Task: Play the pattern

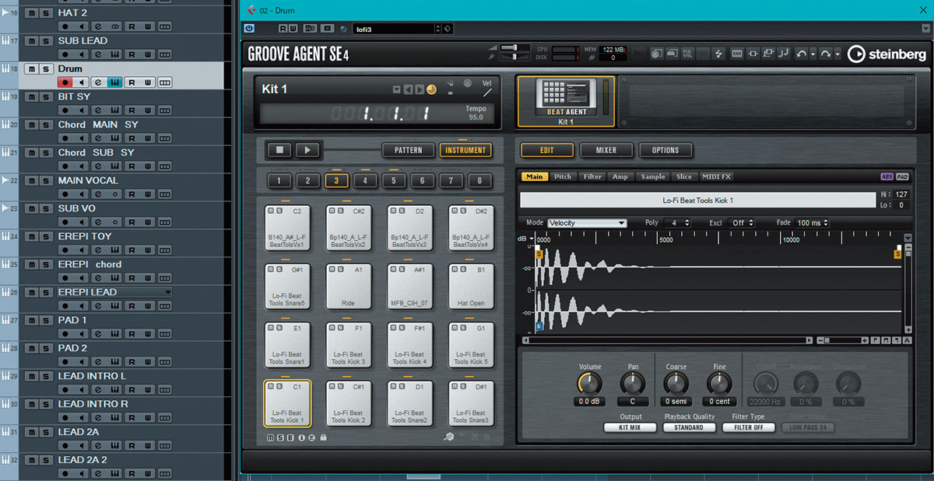Action: coord(307,150)
